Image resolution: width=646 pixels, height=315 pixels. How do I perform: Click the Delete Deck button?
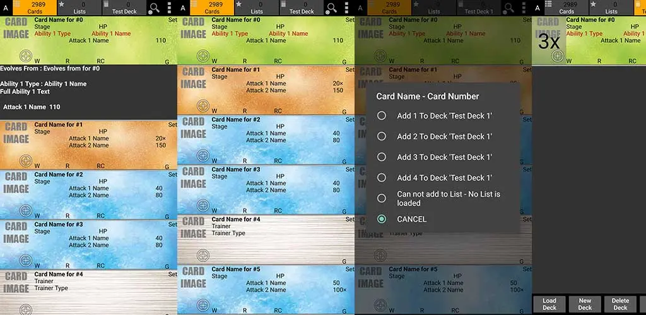pyautogui.click(x=621, y=304)
